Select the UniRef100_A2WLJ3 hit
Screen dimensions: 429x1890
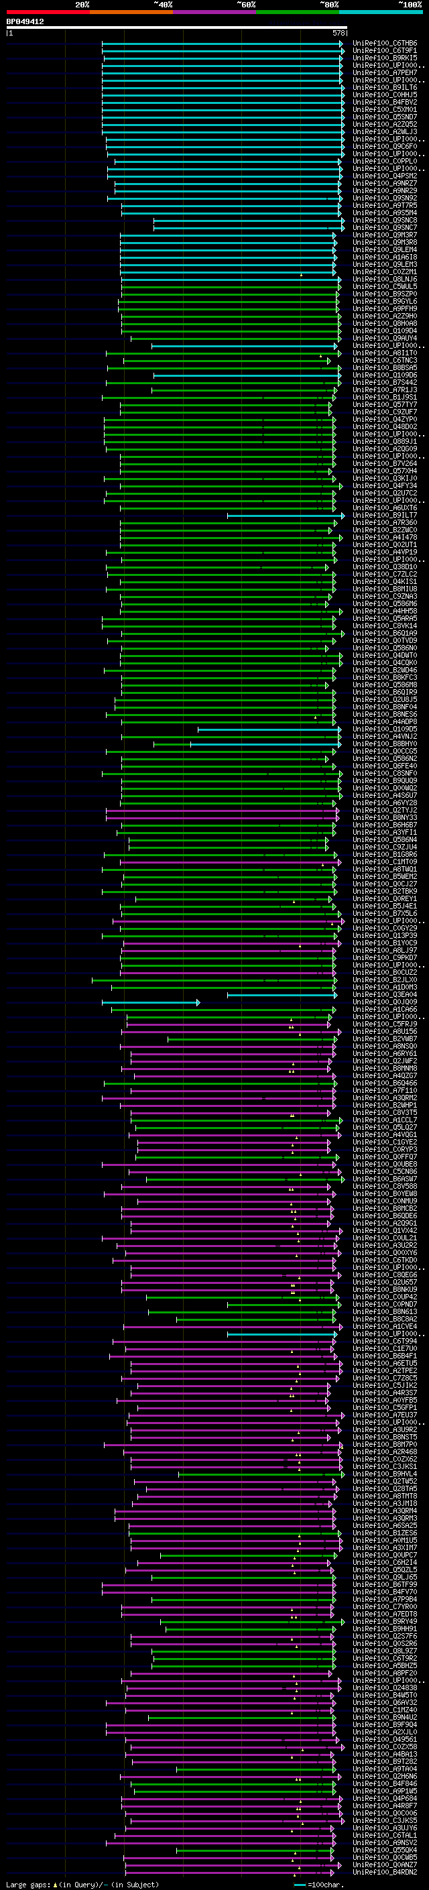[385, 132]
